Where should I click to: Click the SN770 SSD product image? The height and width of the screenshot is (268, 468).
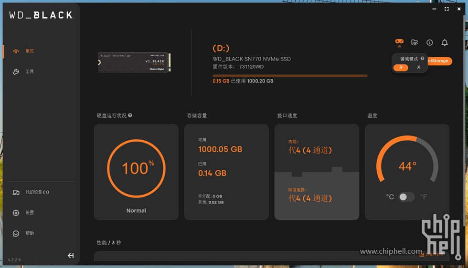(x=134, y=62)
